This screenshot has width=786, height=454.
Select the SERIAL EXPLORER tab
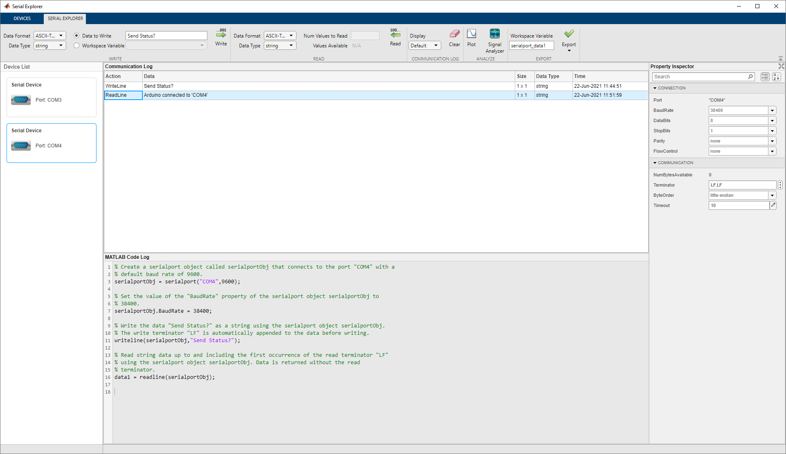[x=65, y=18]
